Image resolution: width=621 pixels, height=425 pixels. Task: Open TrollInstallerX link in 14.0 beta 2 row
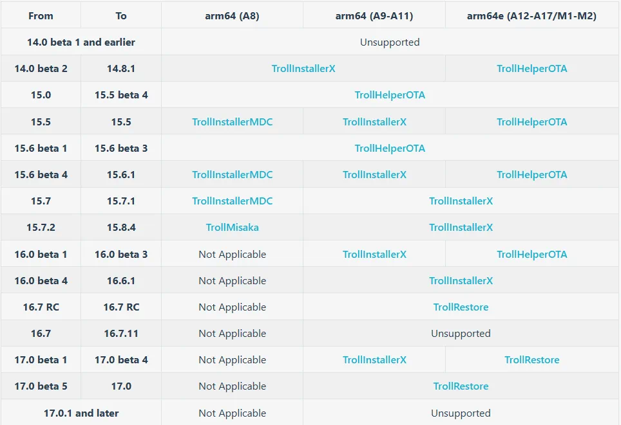(303, 68)
